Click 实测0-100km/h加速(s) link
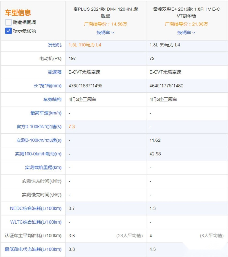 [x=39, y=140]
